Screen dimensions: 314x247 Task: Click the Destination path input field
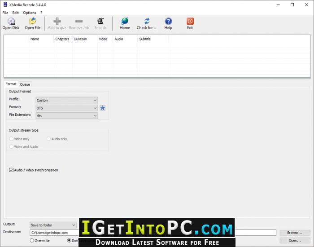click(x=153, y=233)
